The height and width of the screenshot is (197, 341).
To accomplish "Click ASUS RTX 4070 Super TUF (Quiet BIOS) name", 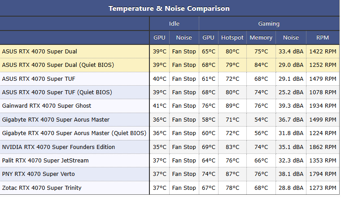I will 57,92.
